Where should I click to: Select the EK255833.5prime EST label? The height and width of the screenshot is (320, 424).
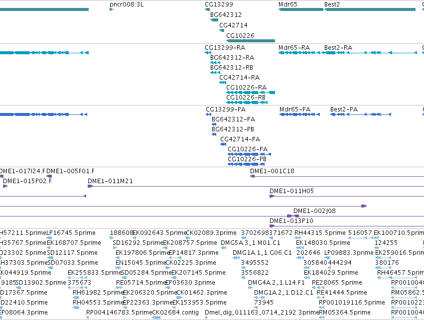94,273
